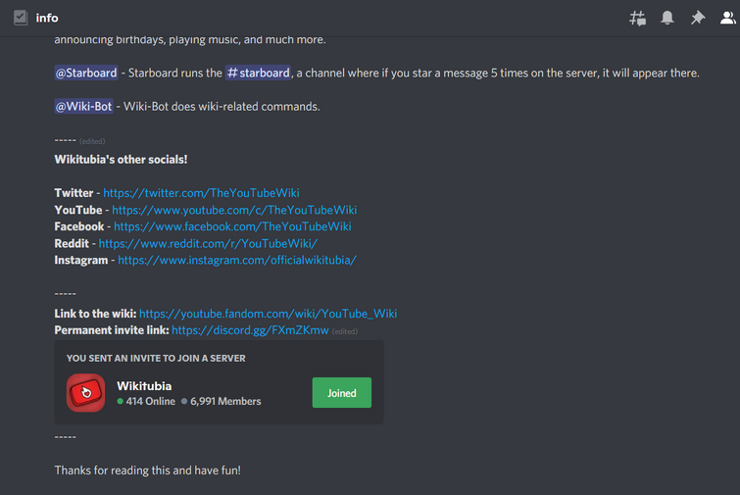Click the Joined button
The image size is (740, 495).
pos(341,393)
